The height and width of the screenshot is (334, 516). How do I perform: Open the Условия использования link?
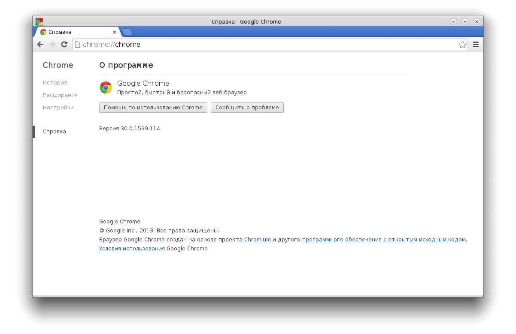132,248
